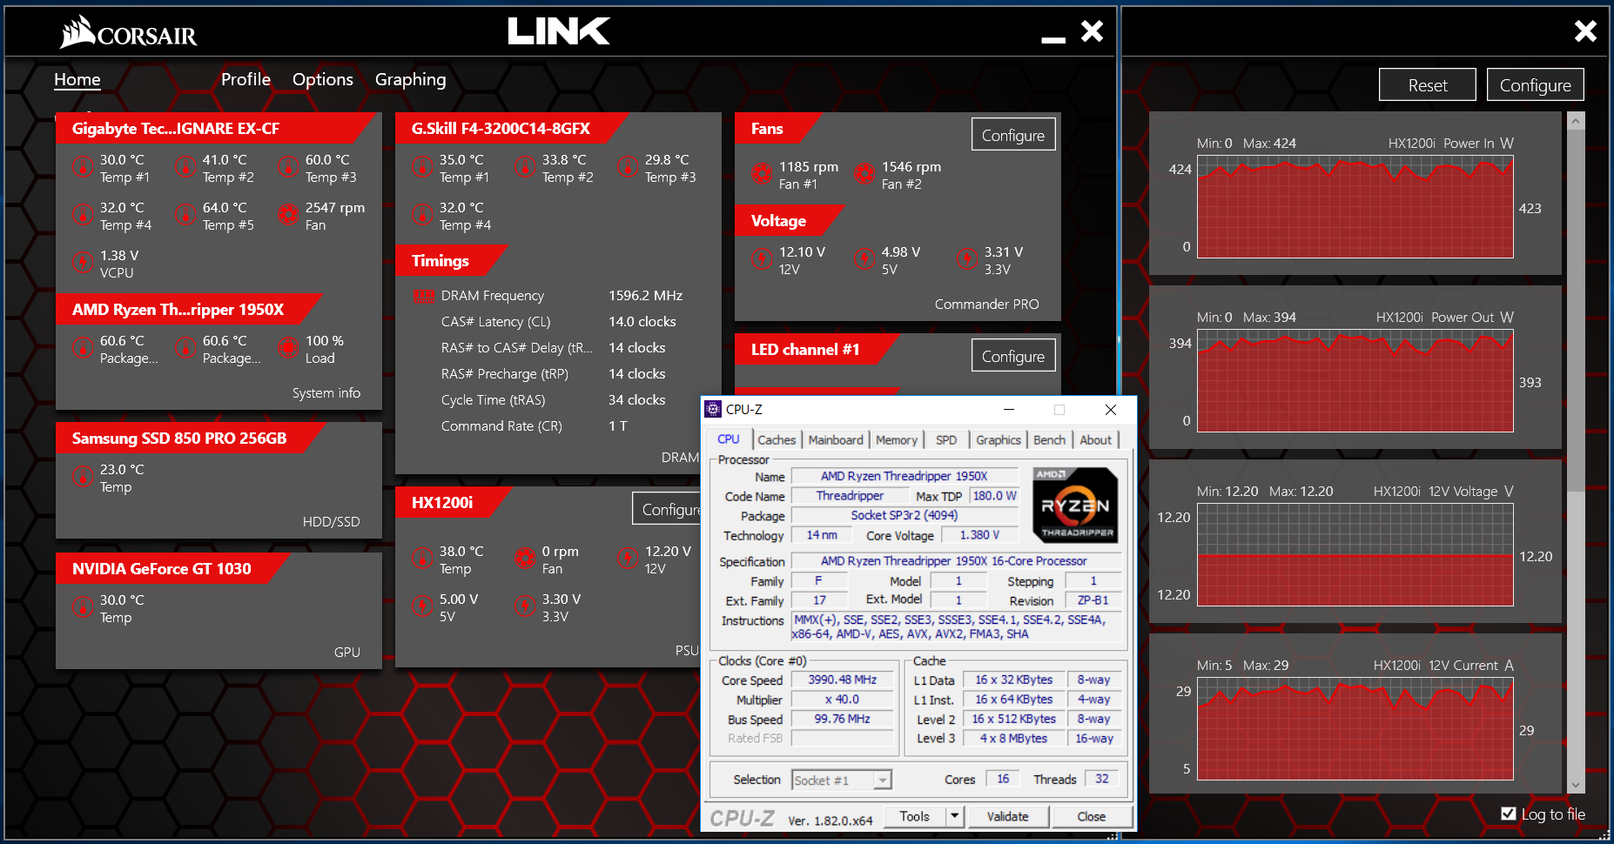Select the Memory tab in CPU-Z
The width and height of the screenshot is (1614, 844).
tap(897, 440)
